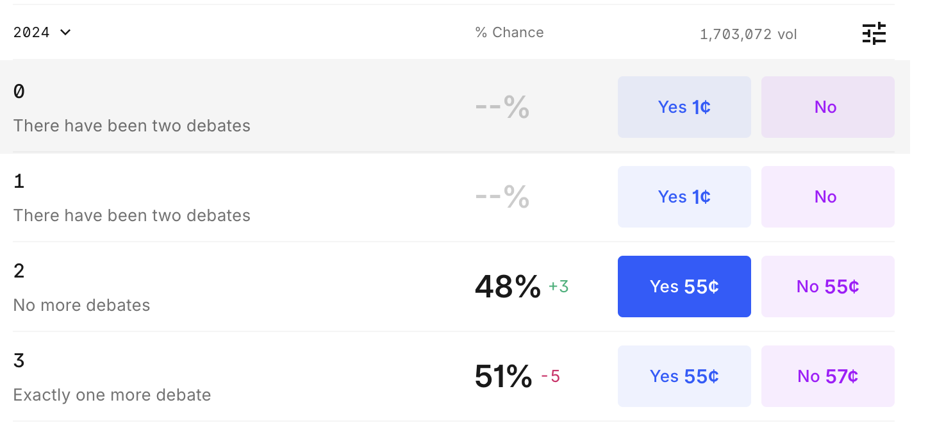The image size is (928, 432).
Task: Buy Yes 55¢ for option 3
Action: (684, 376)
